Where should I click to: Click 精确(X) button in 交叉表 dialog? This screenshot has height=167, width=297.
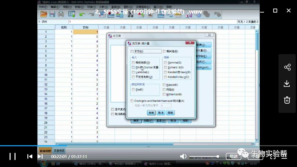tap(203, 45)
